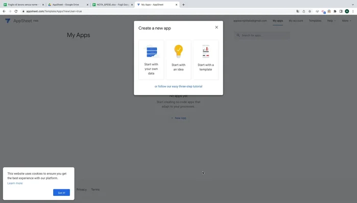
Task: Close the My Apps - AppSheet tab
Action: [x=176, y=5]
